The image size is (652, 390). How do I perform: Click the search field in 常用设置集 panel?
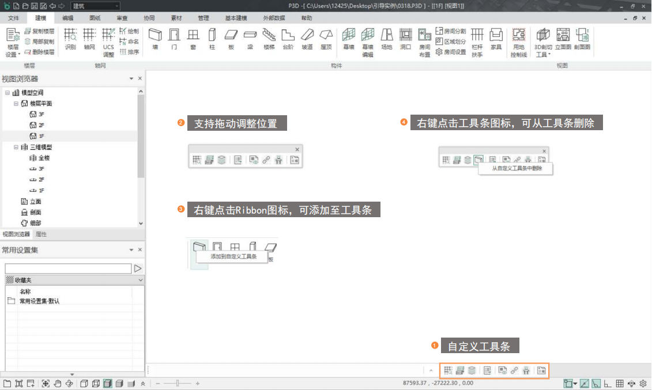pyautogui.click(x=68, y=268)
